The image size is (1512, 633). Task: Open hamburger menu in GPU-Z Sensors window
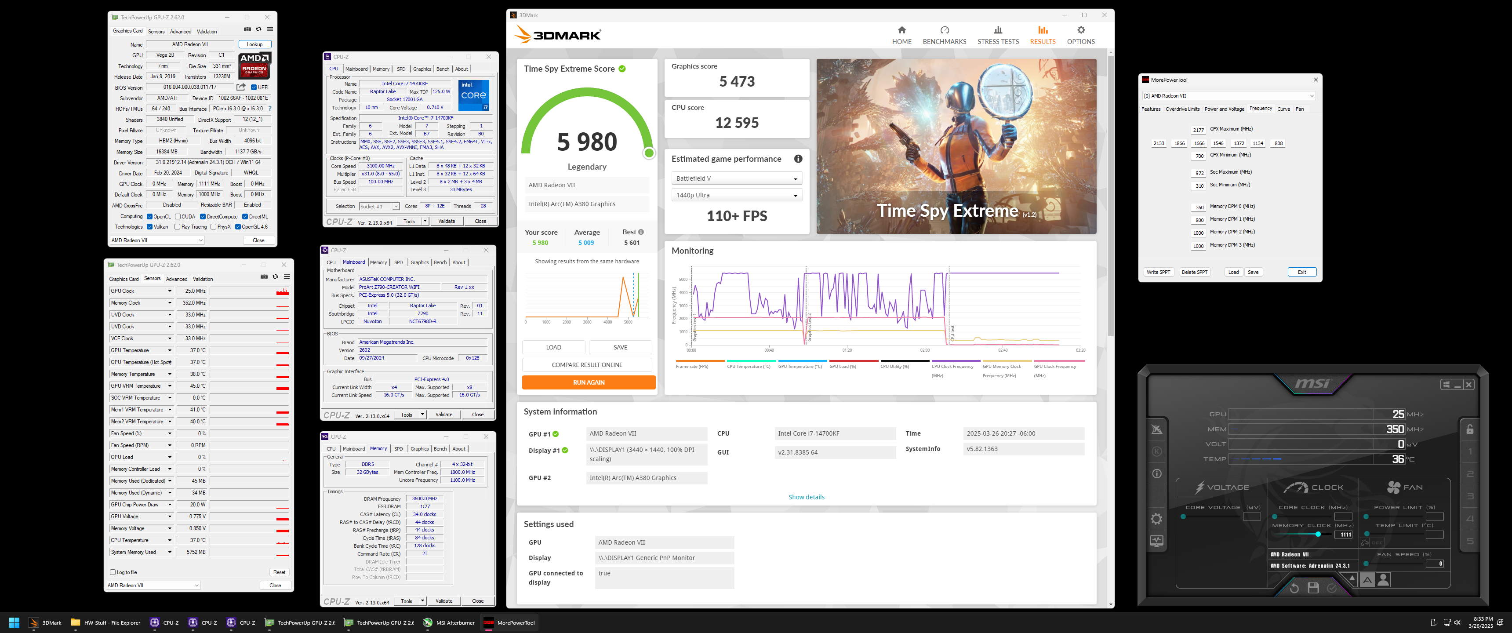click(287, 276)
